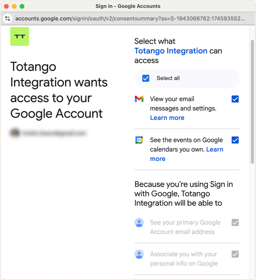
Task: Click the URL address bar
Action: click(129, 18)
